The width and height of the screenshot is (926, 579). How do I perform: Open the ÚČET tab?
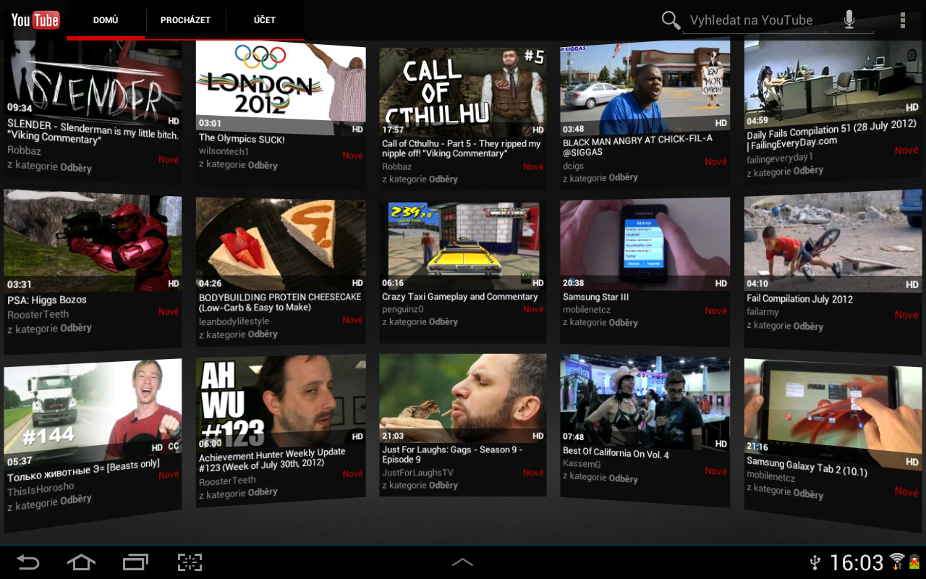[x=264, y=20]
